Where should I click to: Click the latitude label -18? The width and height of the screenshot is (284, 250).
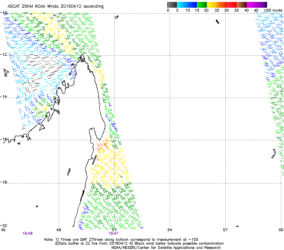coord(3,182)
